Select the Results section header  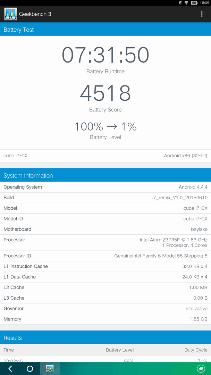click(x=105, y=338)
